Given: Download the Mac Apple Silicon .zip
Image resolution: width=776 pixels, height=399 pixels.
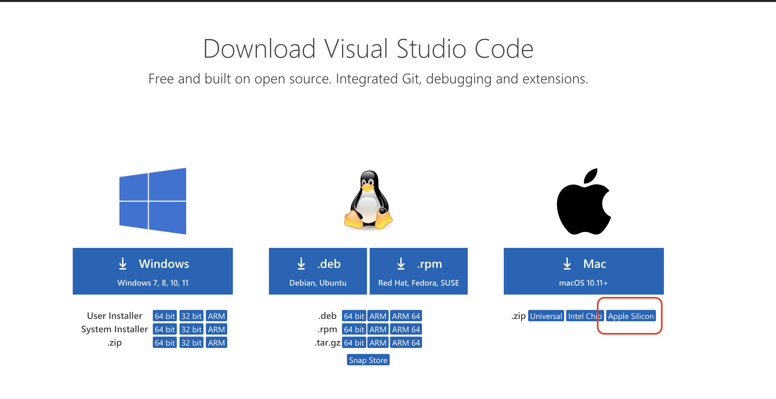Looking at the screenshot, I should [x=631, y=316].
